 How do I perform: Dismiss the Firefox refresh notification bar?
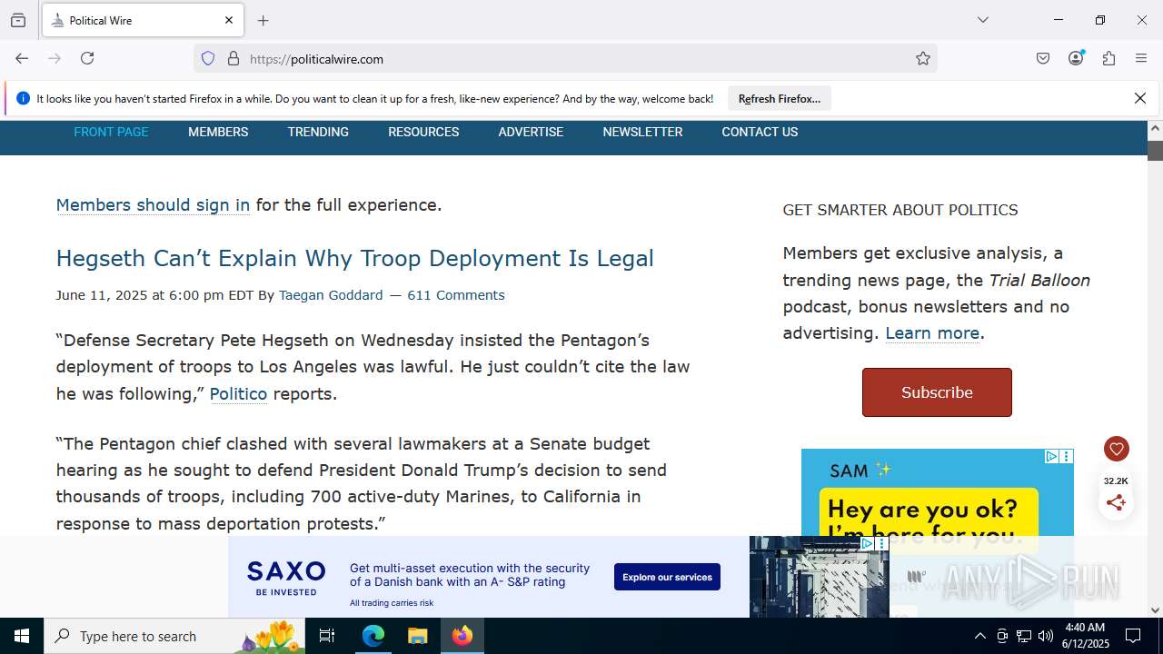click(x=1140, y=98)
